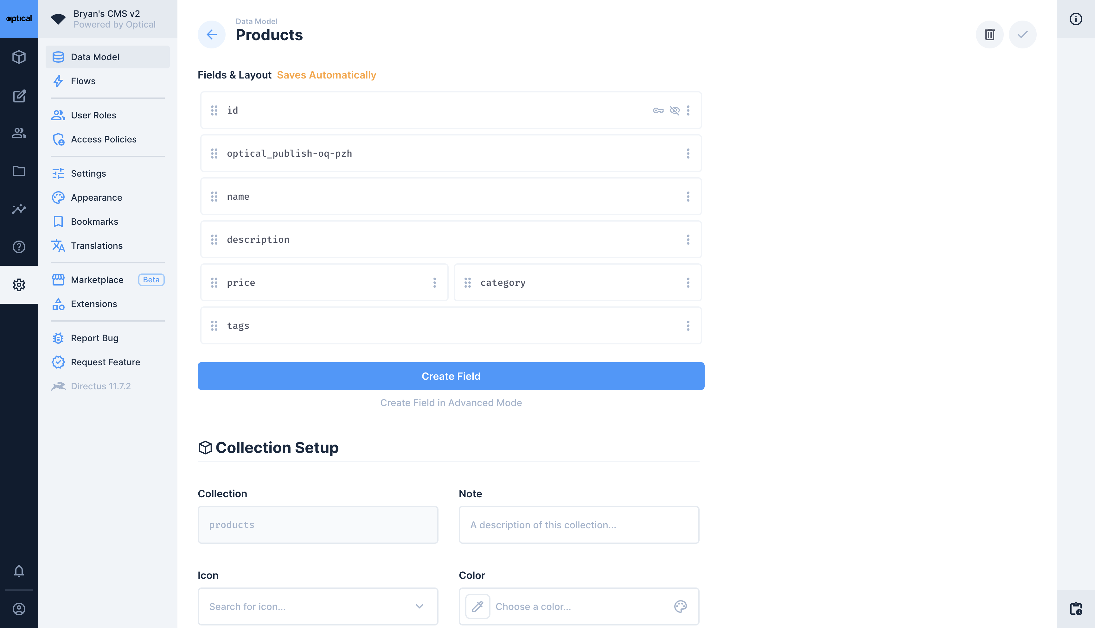
Task: Open the options menu for the name field
Action: coord(688,197)
